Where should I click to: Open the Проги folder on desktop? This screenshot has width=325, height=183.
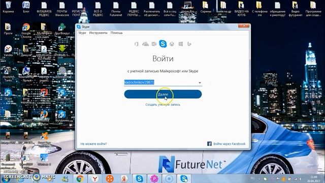(8, 28)
